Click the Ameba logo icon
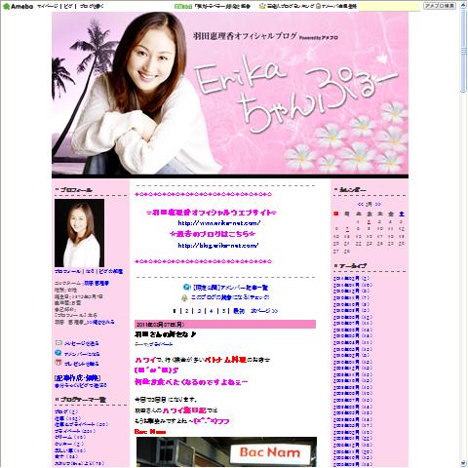 pos(6,6)
